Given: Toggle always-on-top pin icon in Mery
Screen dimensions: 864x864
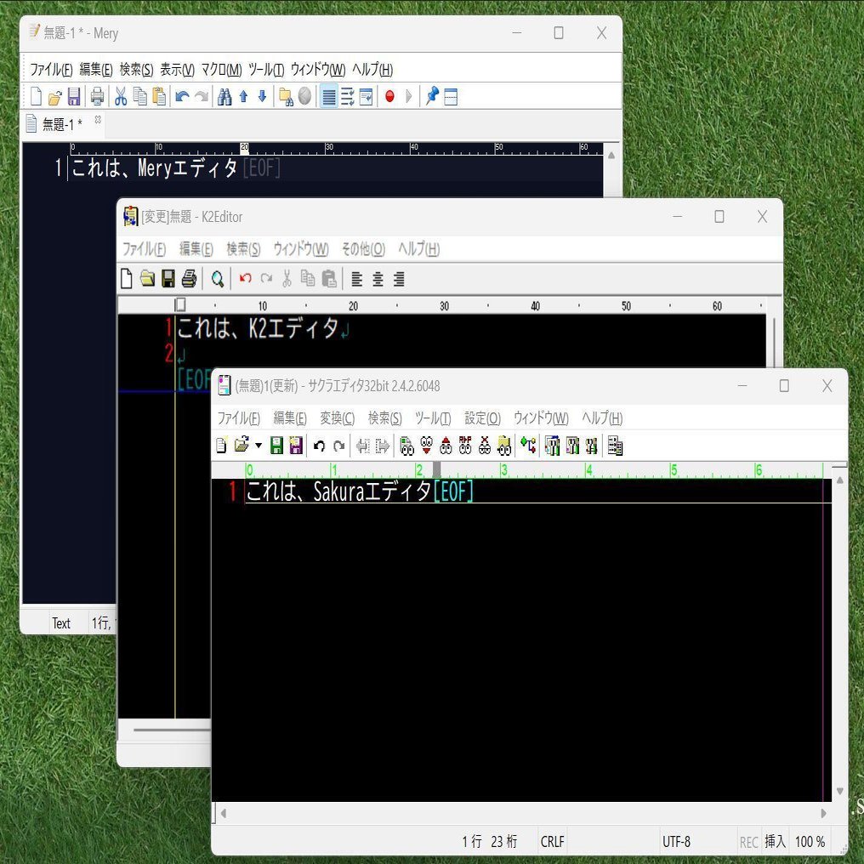Looking at the screenshot, I should [433, 96].
